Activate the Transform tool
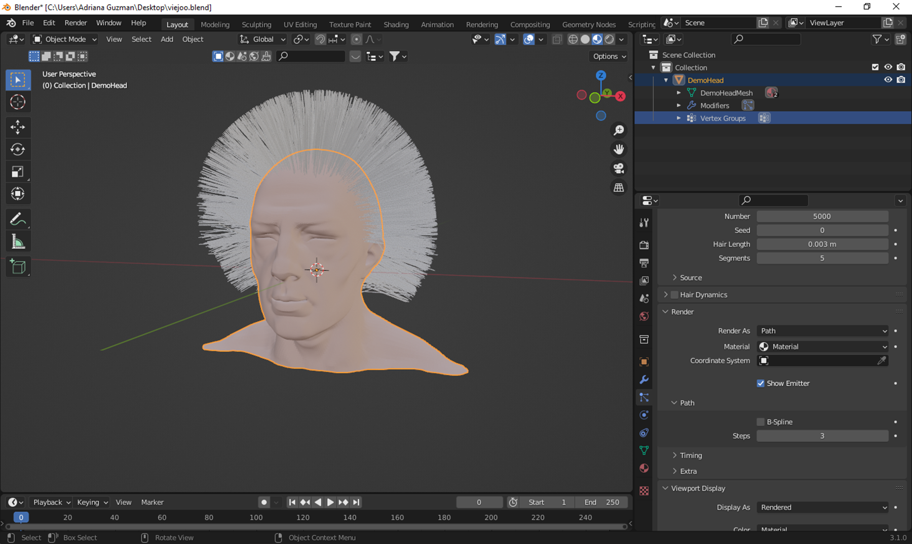The height and width of the screenshot is (544, 912). 18,194
